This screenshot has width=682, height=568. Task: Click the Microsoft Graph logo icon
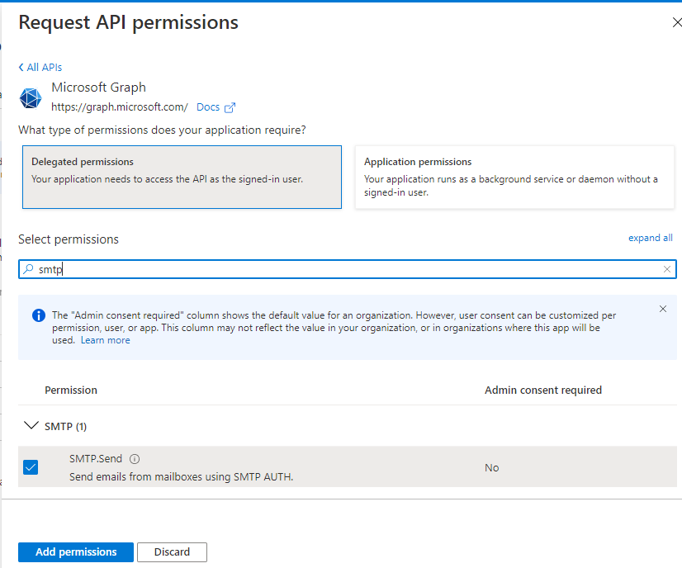tap(31, 98)
